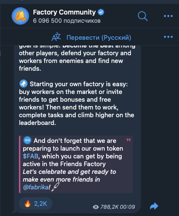Open the Factory Community channel title
The width and height of the screenshot is (179, 216).
pyautogui.click(x=65, y=12)
